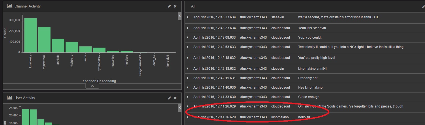
Task: Edit the User Activity panel
Action: (169, 98)
